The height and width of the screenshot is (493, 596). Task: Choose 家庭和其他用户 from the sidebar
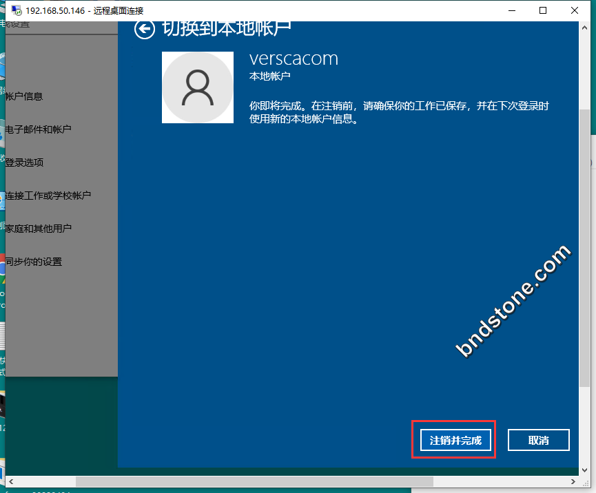[x=38, y=229]
